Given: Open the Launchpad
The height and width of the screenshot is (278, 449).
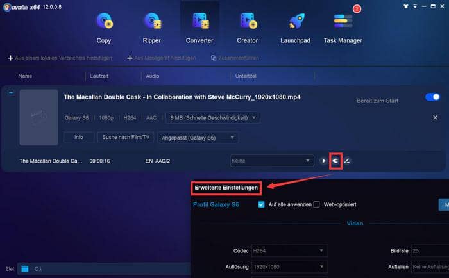Looking at the screenshot, I should click(295, 28).
